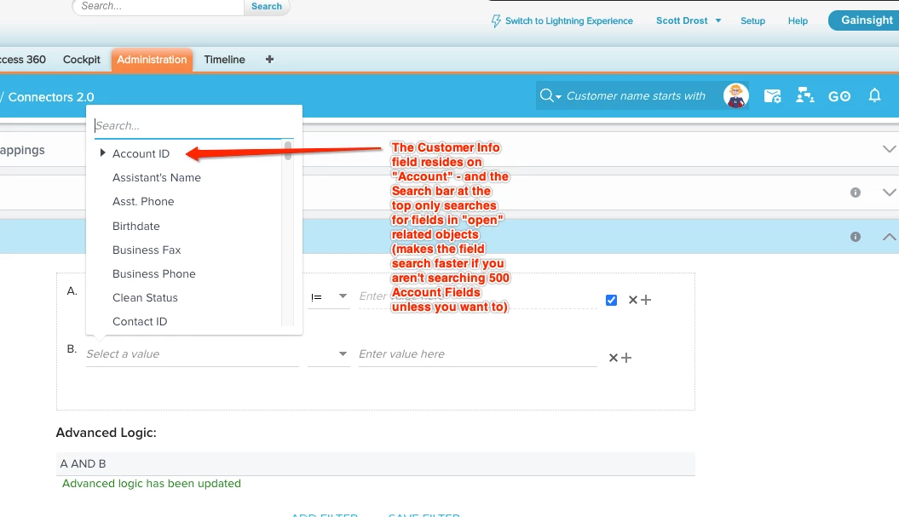The width and height of the screenshot is (899, 517).
Task: Open the Scott Drost user menu arrow
Action: (x=717, y=20)
